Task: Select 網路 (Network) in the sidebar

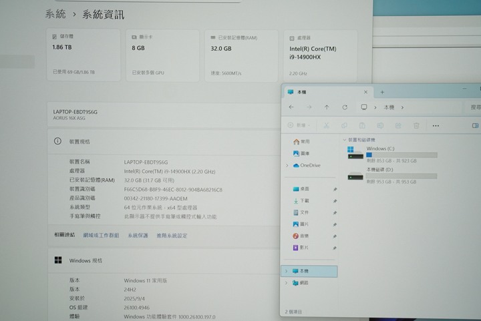Action: [x=301, y=283]
